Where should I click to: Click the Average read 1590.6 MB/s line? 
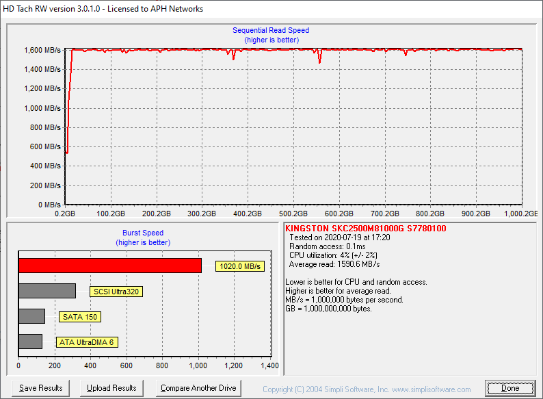pos(334,264)
